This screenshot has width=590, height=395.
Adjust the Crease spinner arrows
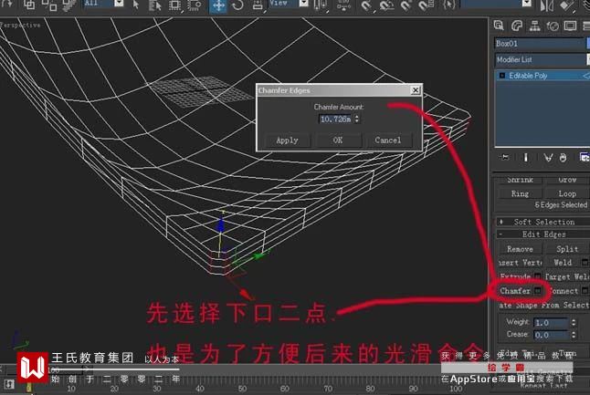click(x=574, y=335)
